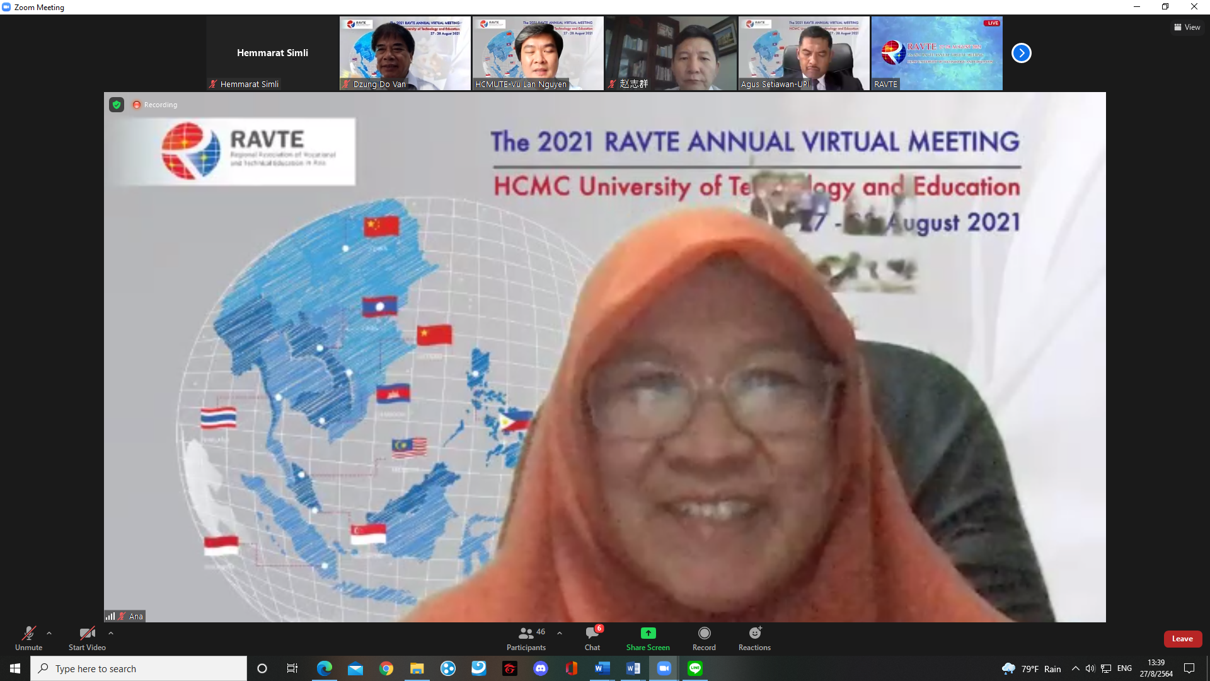1210x681 pixels.
Task: Show hidden system tray icons
Action: [x=1076, y=668]
